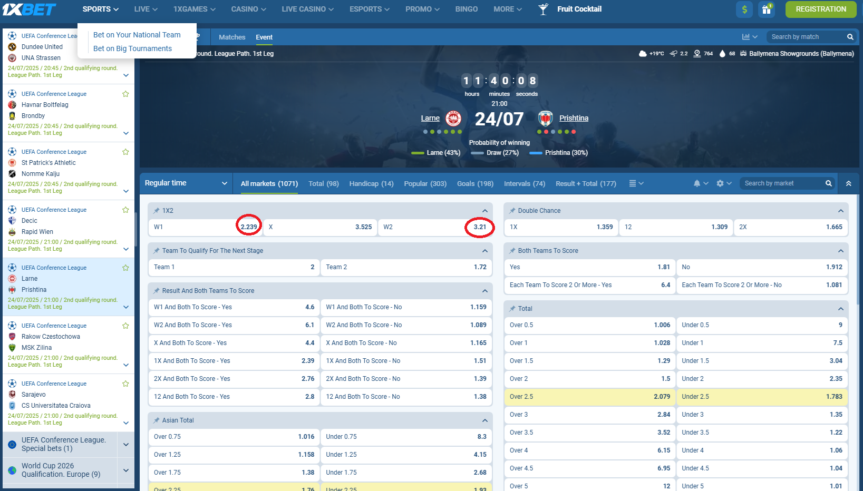The image size is (863, 491).
Task: Select Over 2.5 odds 2.079
Action: pyautogui.click(x=590, y=397)
